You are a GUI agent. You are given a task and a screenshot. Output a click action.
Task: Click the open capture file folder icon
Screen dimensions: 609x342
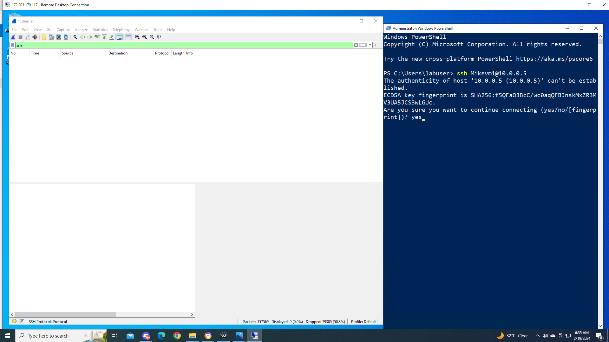pyautogui.click(x=44, y=37)
